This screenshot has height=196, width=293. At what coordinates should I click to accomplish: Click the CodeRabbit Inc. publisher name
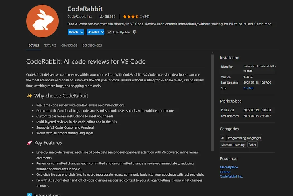[x=80, y=16]
